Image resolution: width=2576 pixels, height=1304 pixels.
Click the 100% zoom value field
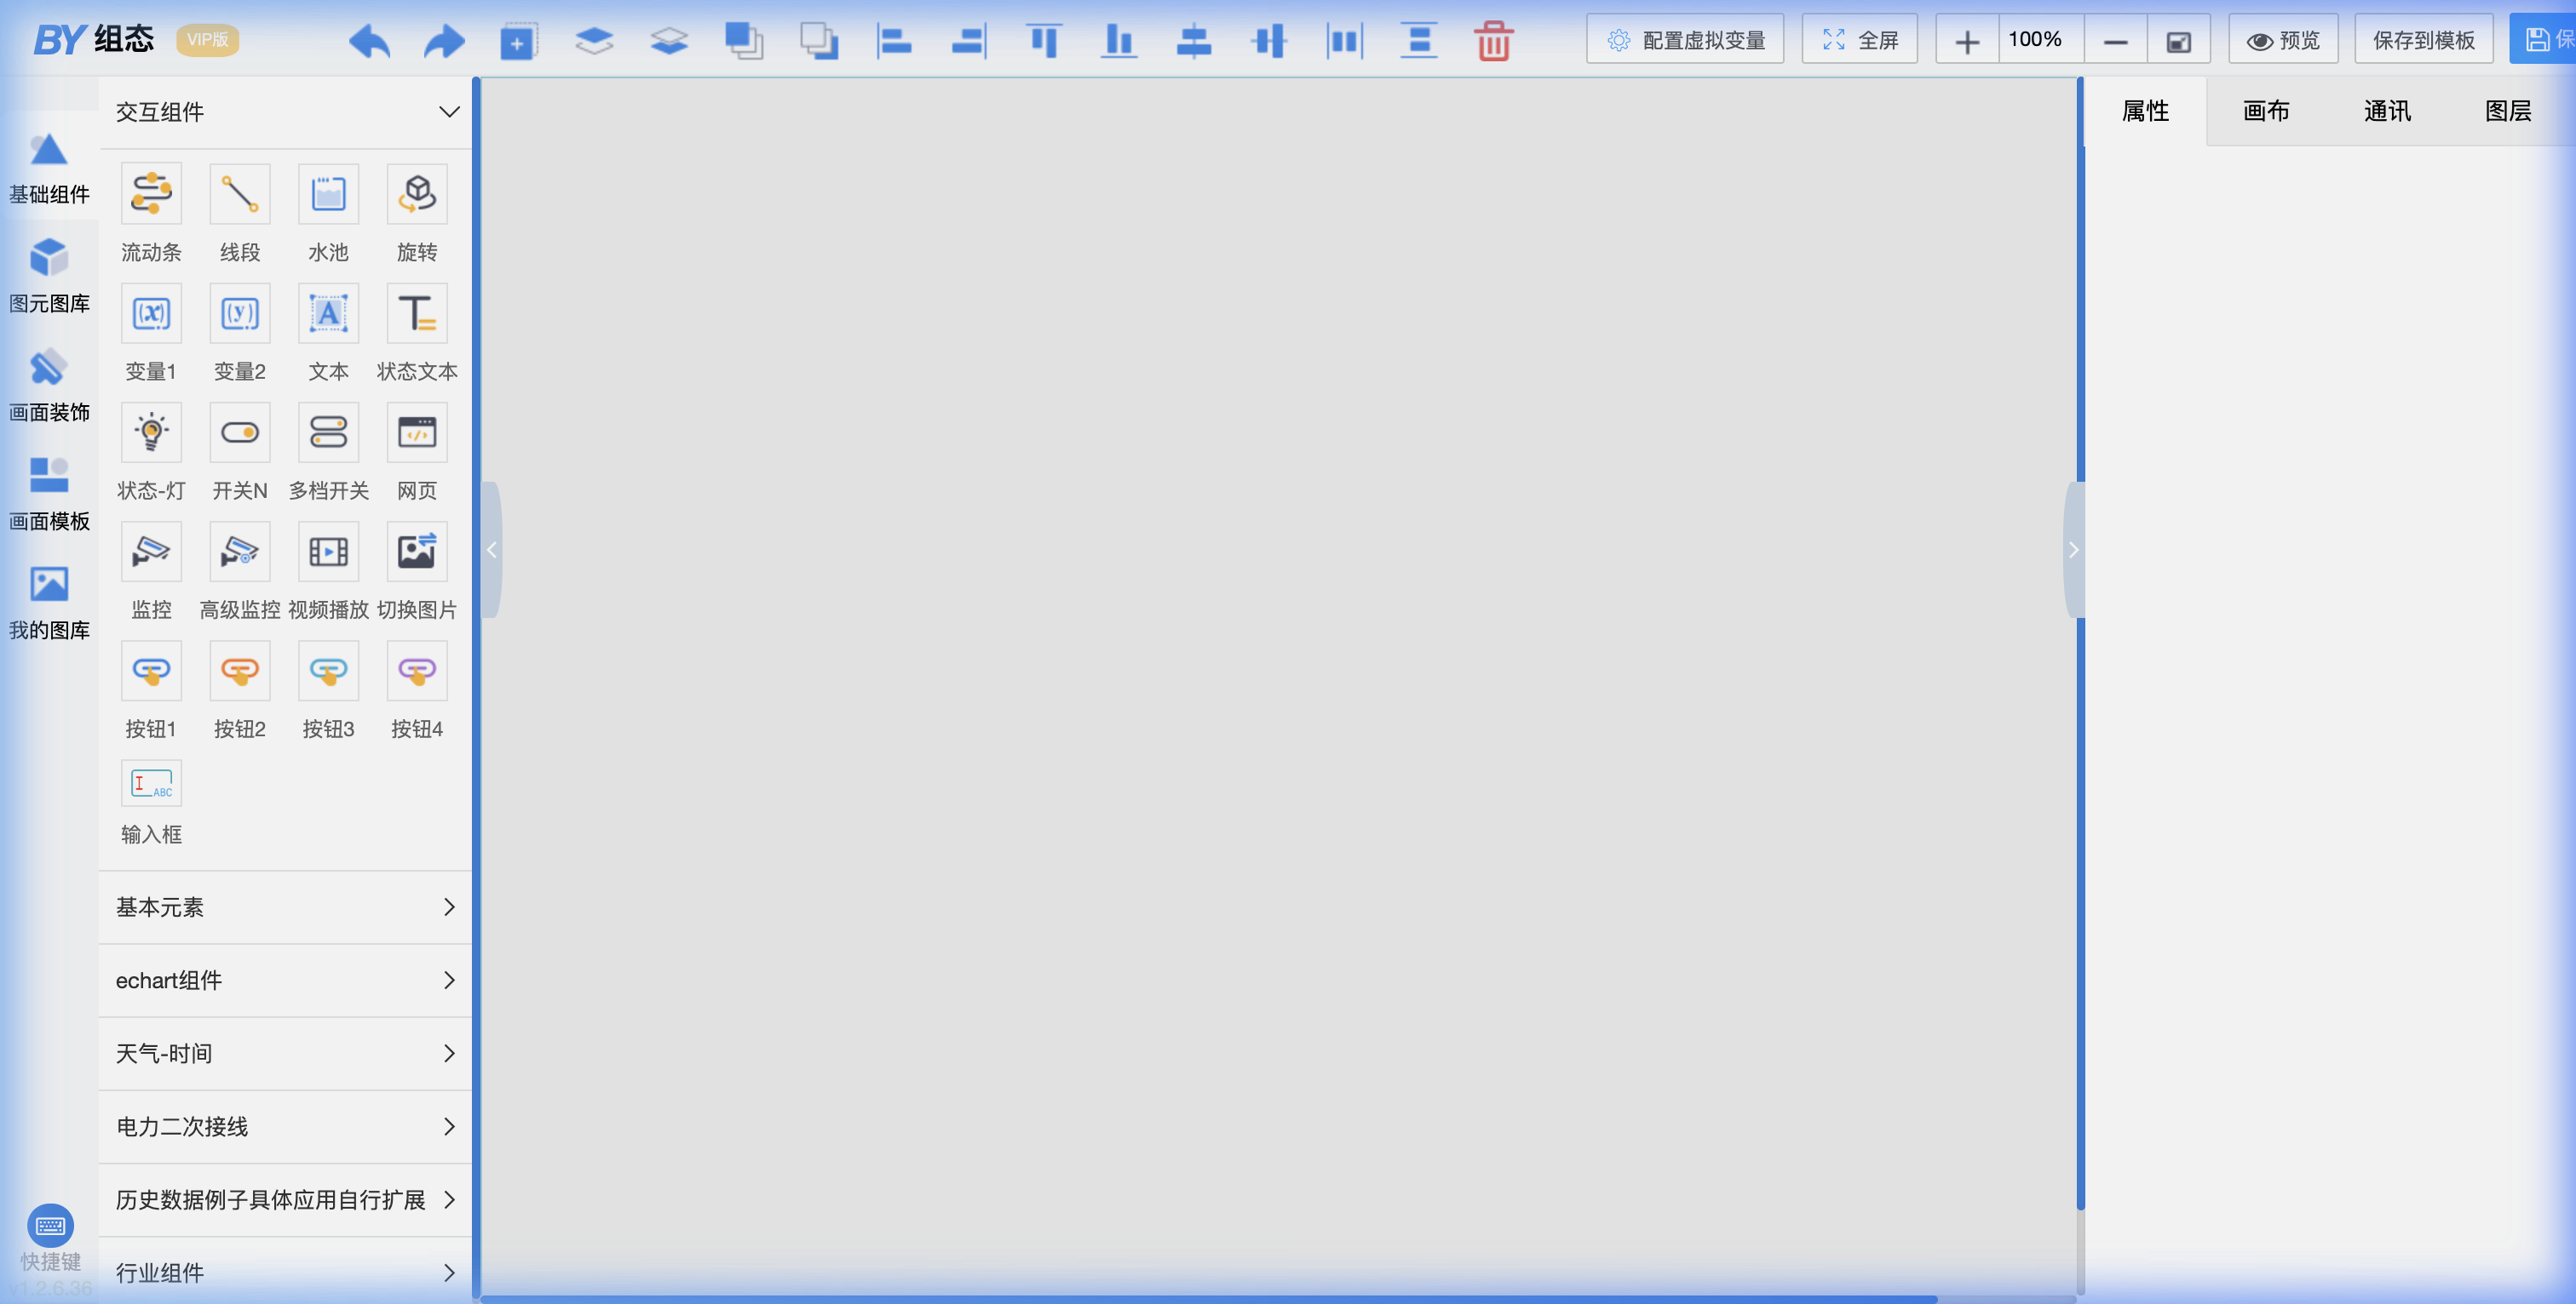tap(2040, 40)
